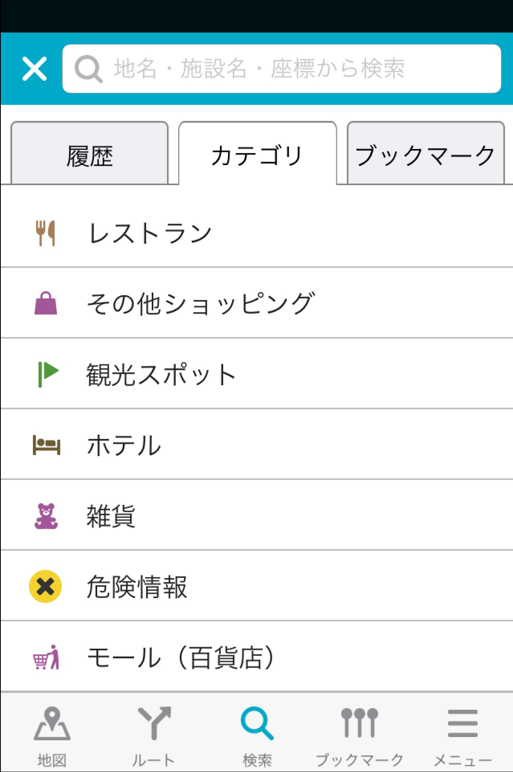Tap the green flag sightseeing icon
The height and width of the screenshot is (772, 513).
tap(48, 374)
